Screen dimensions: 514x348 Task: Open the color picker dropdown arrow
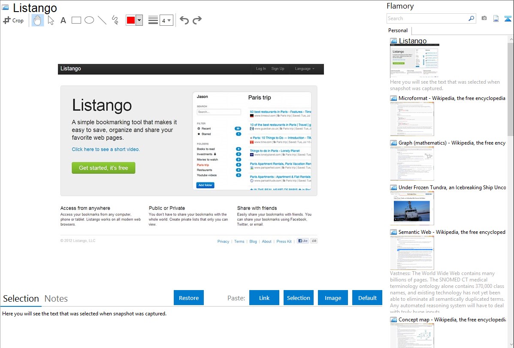click(139, 20)
